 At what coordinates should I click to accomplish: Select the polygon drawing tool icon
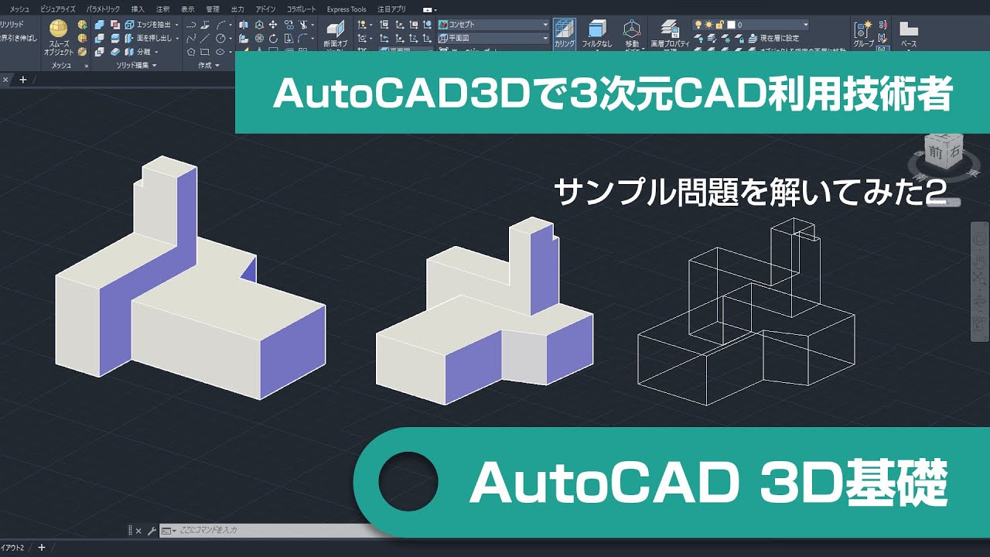191,52
